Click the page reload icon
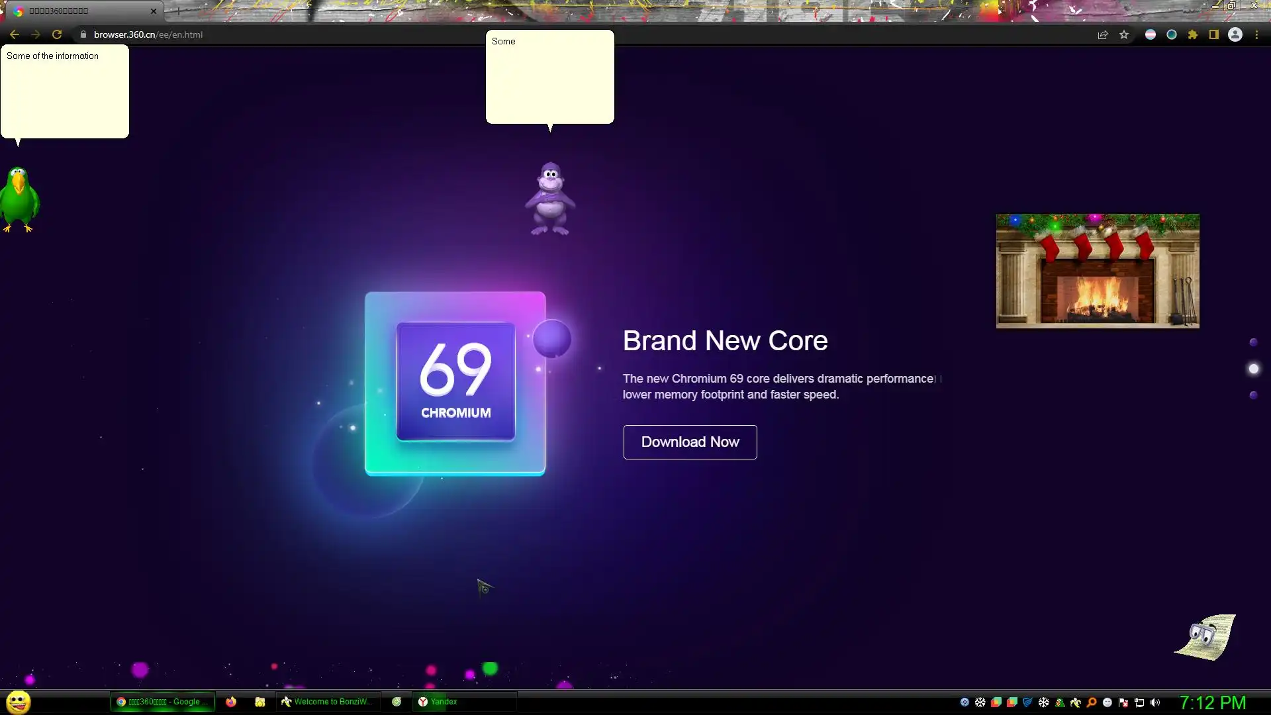 coord(57,34)
